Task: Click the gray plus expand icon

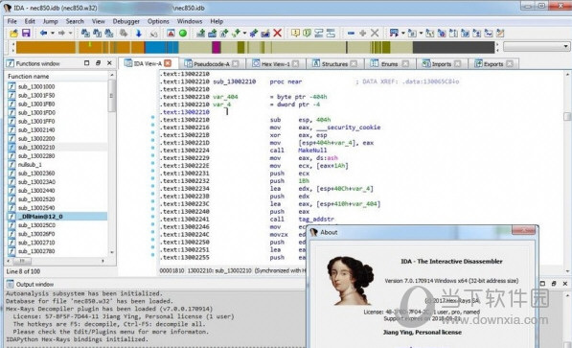Action: click(362, 34)
